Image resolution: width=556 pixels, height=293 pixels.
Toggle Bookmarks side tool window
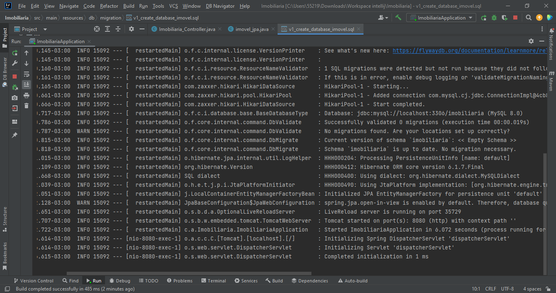point(4,256)
